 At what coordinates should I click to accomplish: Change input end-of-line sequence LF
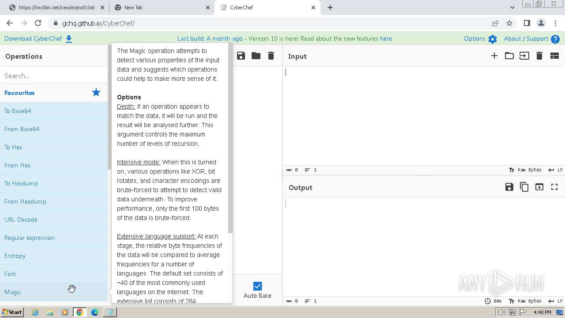555,170
